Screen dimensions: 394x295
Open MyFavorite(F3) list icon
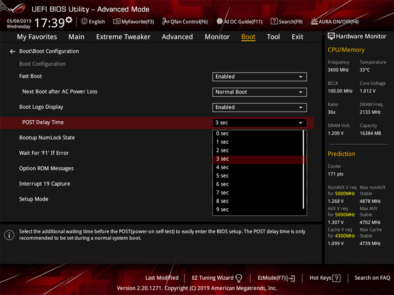pyautogui.click(x=117, y=21)
